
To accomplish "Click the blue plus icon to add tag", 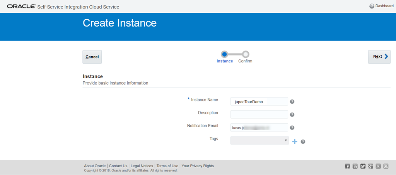I will (x=295, y=141).
